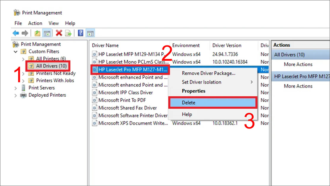Select the Microsoft Software Printer Driver row
The image size is (330, 186).
pos(133,116)
